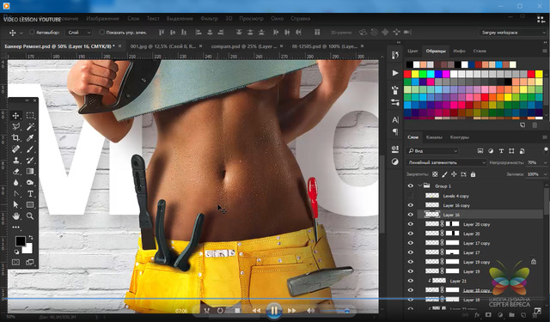The width and height of the screenshot is (550, 322).
Task: Open the Sergey workspace dropdown
Action: [512, 33]
